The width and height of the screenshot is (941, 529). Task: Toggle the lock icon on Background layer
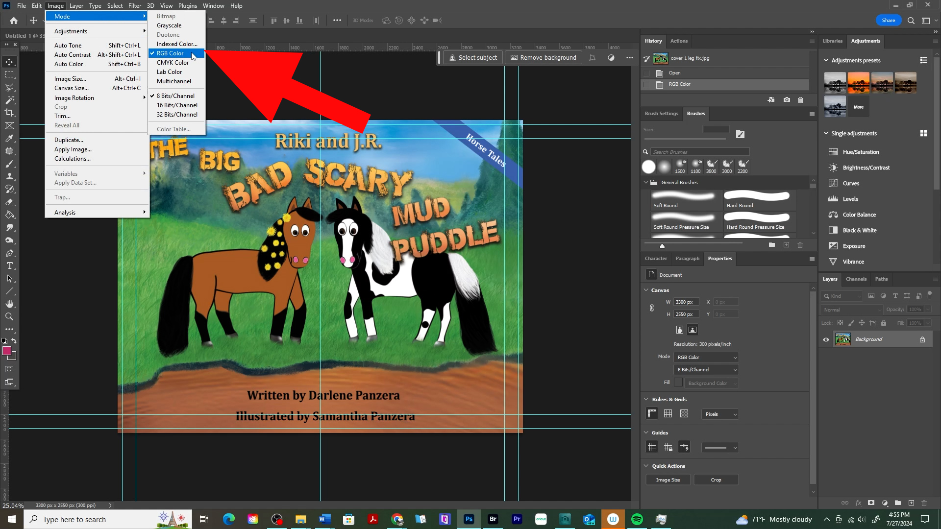coord(922,339)
